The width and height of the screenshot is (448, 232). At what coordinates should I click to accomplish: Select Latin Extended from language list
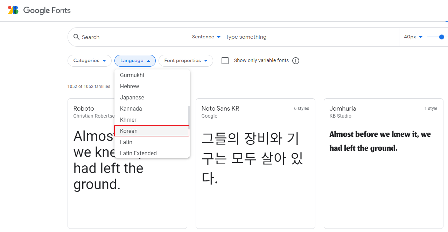pos(152,153)
